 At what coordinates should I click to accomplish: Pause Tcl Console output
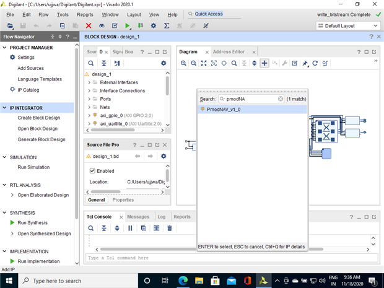(x=130, y=229)
